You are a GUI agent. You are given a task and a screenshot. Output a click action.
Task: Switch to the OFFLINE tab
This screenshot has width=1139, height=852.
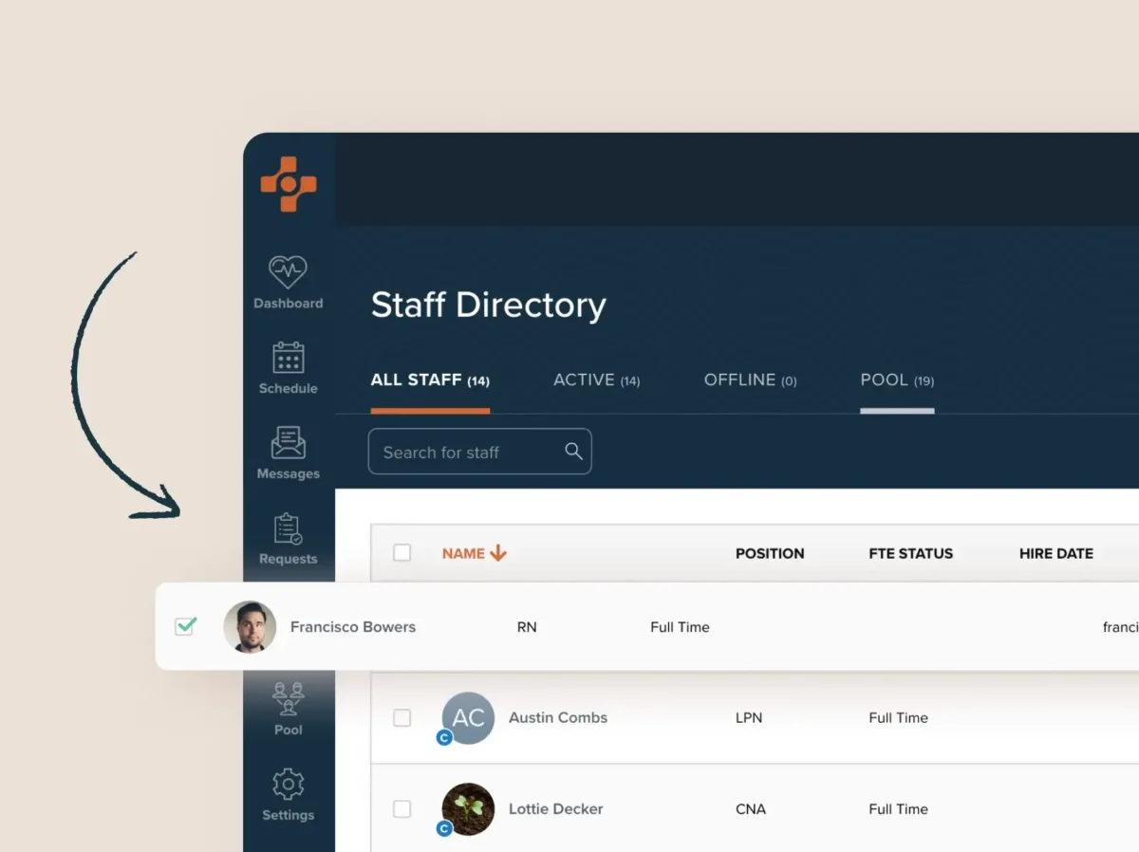pyautogui.click(x=750, y=380)
